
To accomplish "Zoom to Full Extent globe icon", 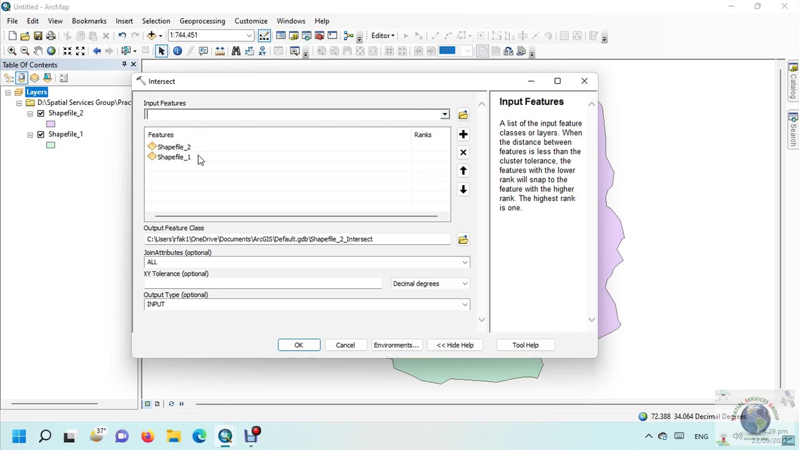I will (x=51, y=51).
